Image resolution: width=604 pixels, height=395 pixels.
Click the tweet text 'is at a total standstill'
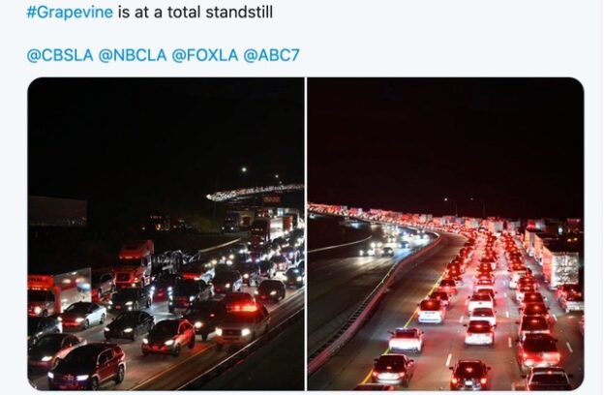(196, 12)
